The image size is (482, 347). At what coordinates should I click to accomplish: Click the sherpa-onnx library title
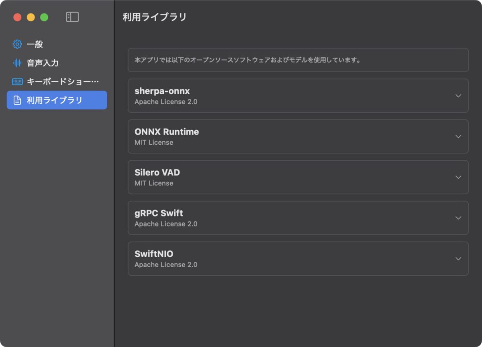tap(162, 91)
